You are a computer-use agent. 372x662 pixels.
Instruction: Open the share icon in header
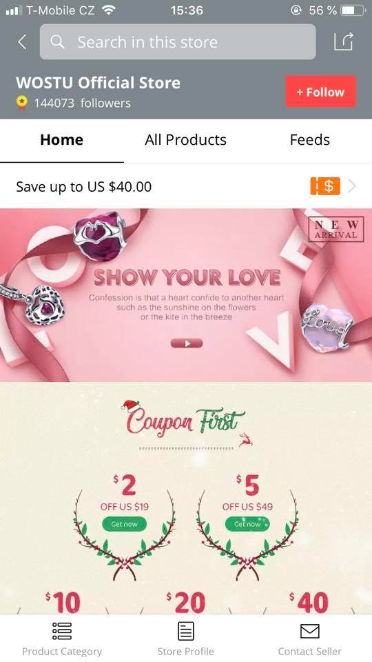pos(343,41)
